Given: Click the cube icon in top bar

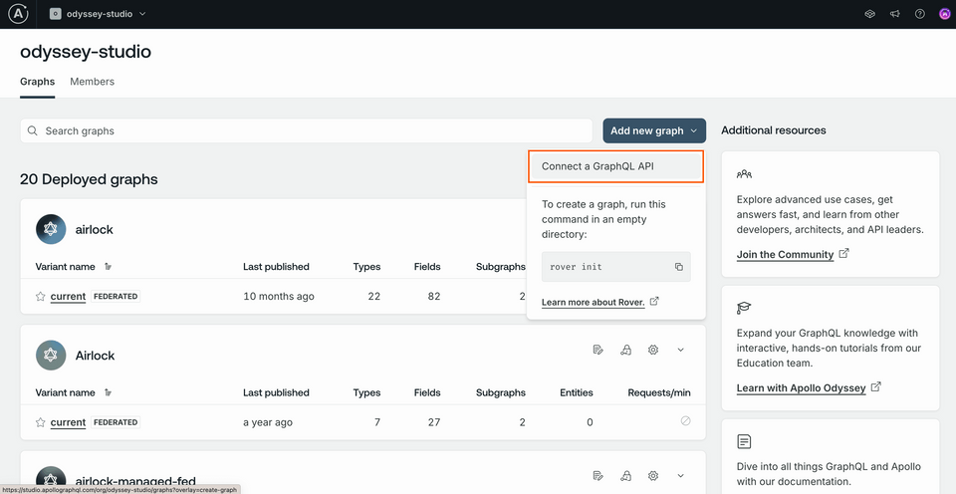Looking at the screenshot, I should [869, 14].
